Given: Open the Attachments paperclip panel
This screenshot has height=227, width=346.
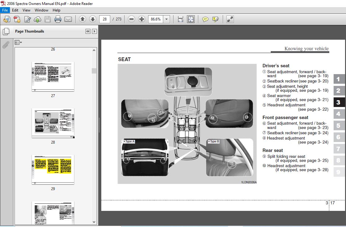Looking at the screenshot, I should (6, 45).
